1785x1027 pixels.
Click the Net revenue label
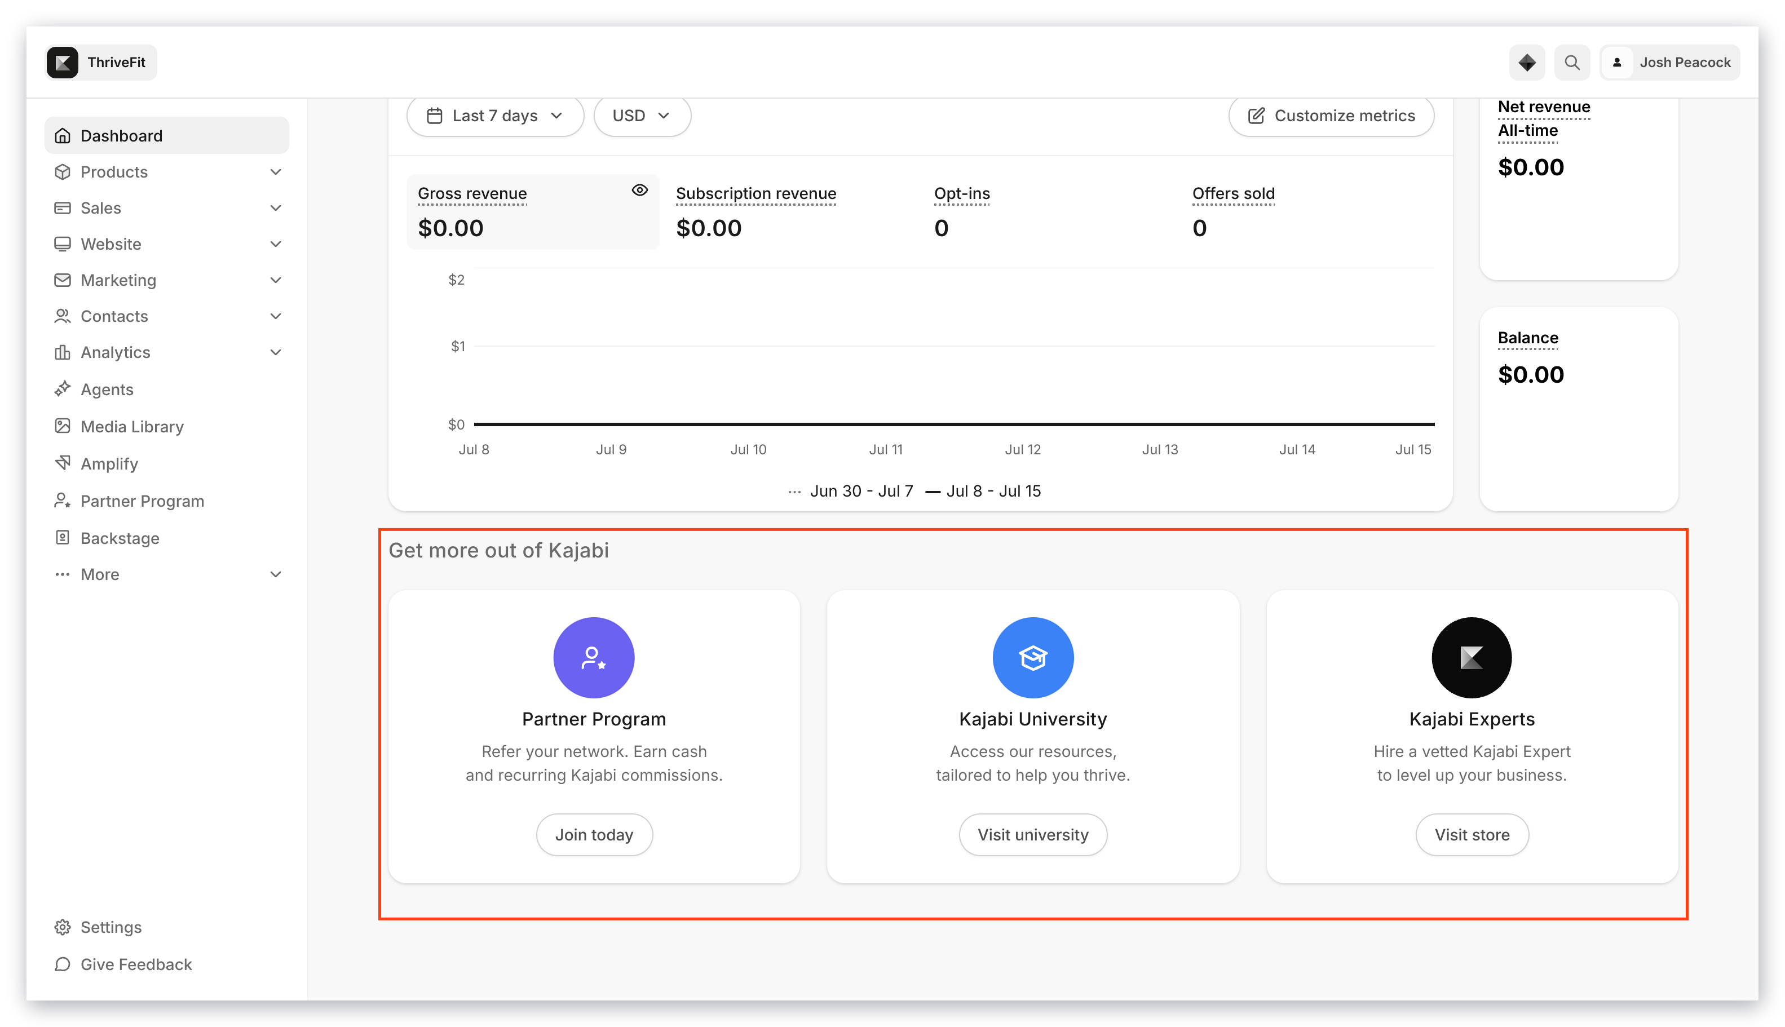1544,107
